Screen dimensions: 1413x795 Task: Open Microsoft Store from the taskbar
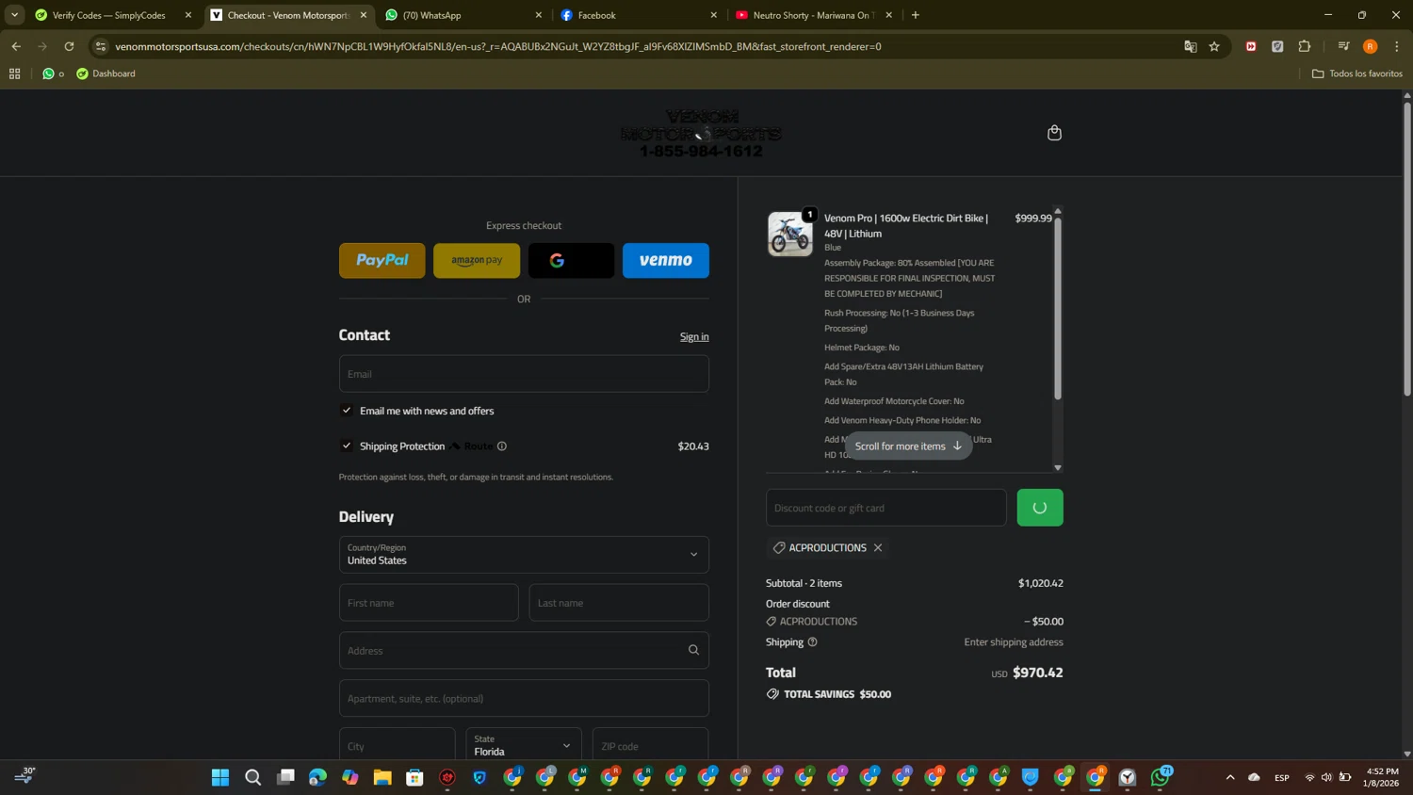(414, 777)
